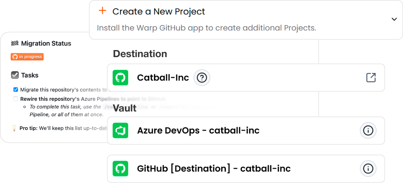Show info for GitHub [Destination] - catball-inc
403x183 pixels.
point(368,169)
